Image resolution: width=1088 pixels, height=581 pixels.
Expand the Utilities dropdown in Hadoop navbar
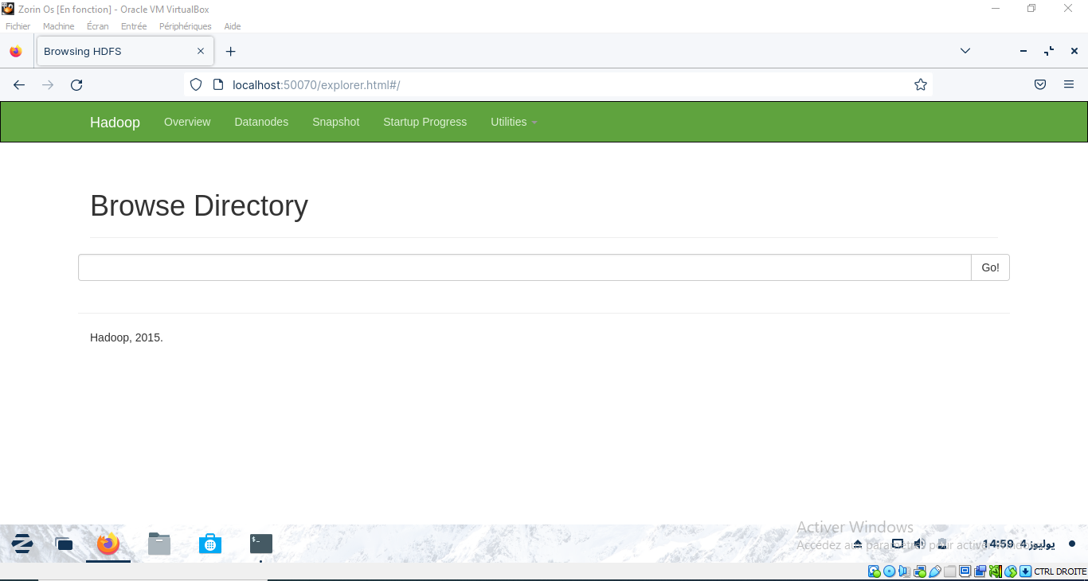pos(513,122)
